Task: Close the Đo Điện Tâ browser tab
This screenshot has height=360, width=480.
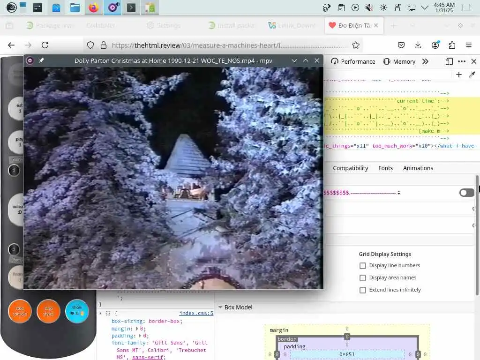Action: [376, 25]
